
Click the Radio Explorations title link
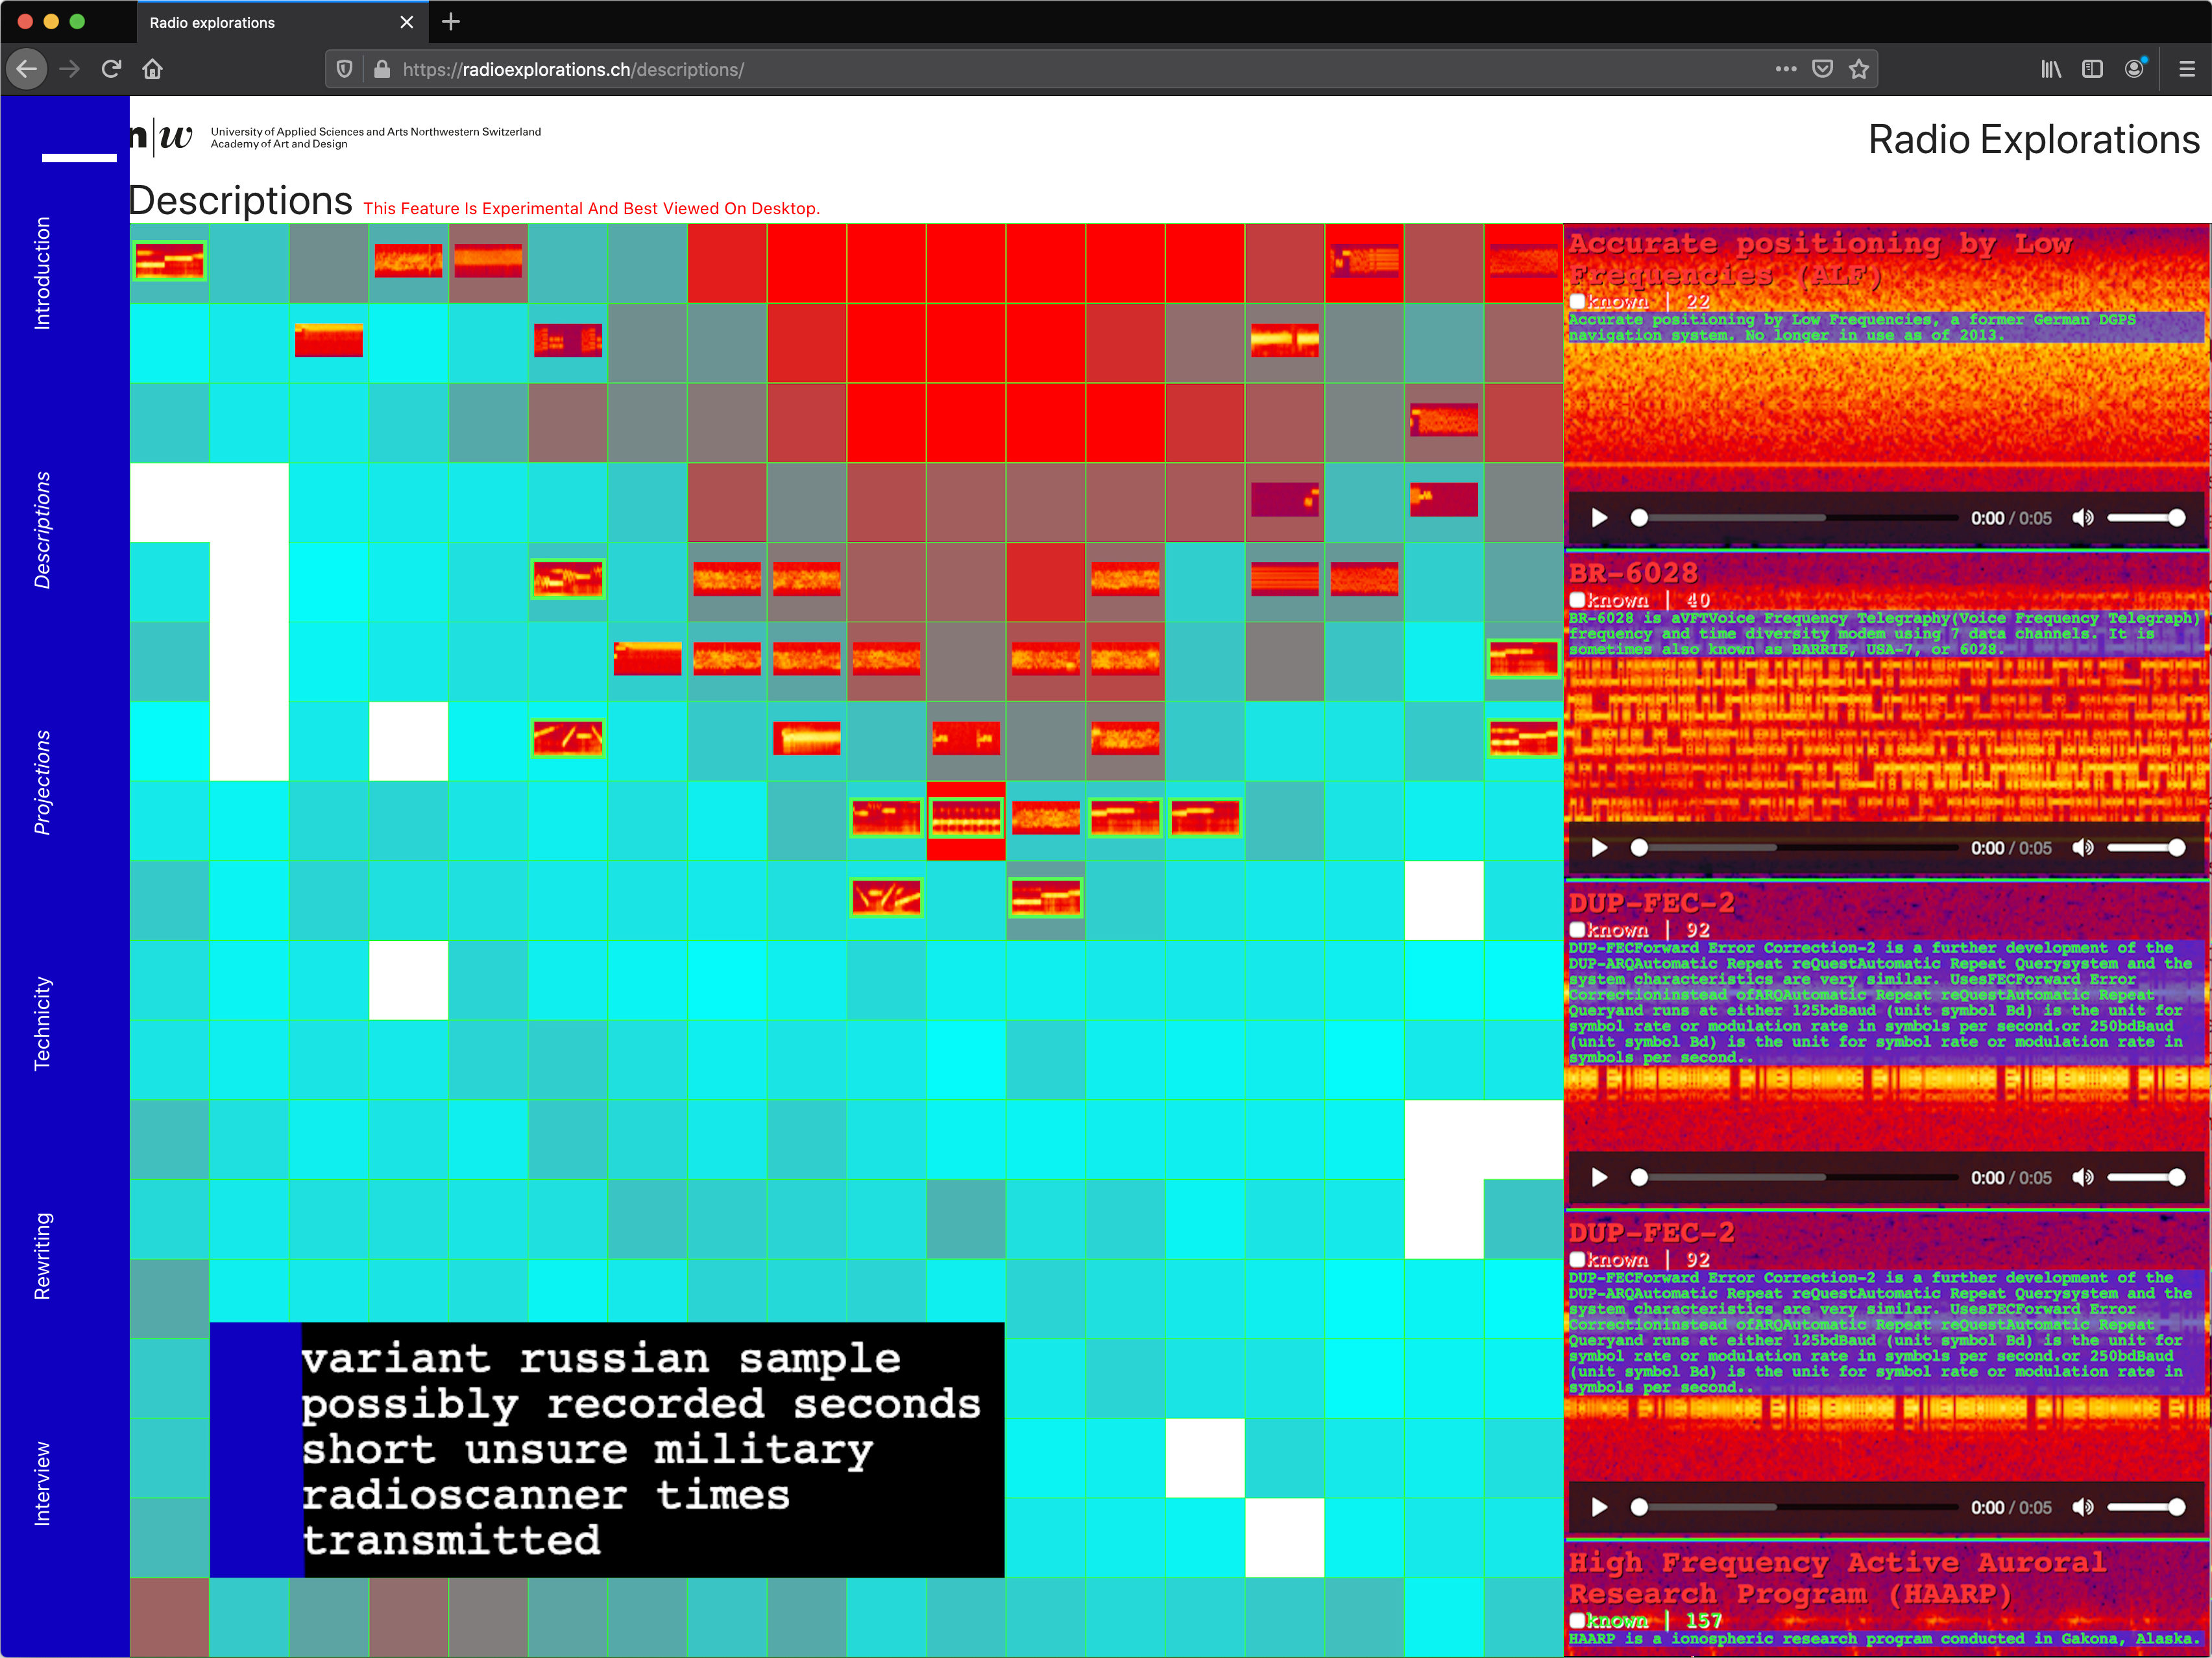point(2033,140)
